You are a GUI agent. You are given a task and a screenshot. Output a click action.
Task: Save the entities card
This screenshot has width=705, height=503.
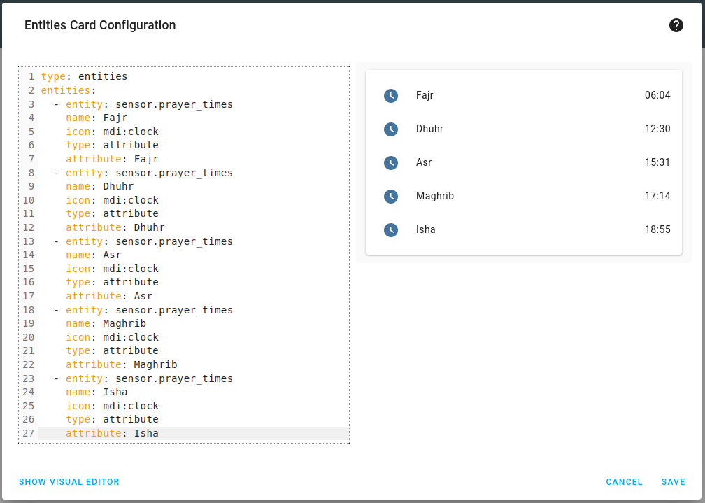[x=673, y=482]
